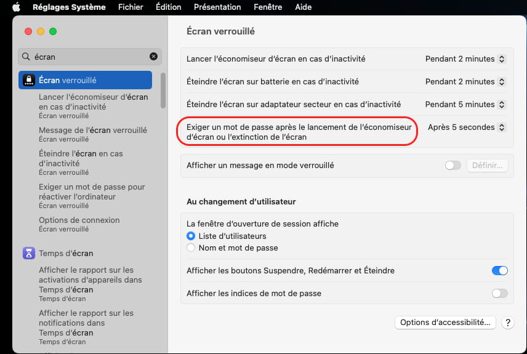The image size is (527, 354).
Task: Open the Éteindre l'écran sur batterie dropdown
Action: click(465, 82)
